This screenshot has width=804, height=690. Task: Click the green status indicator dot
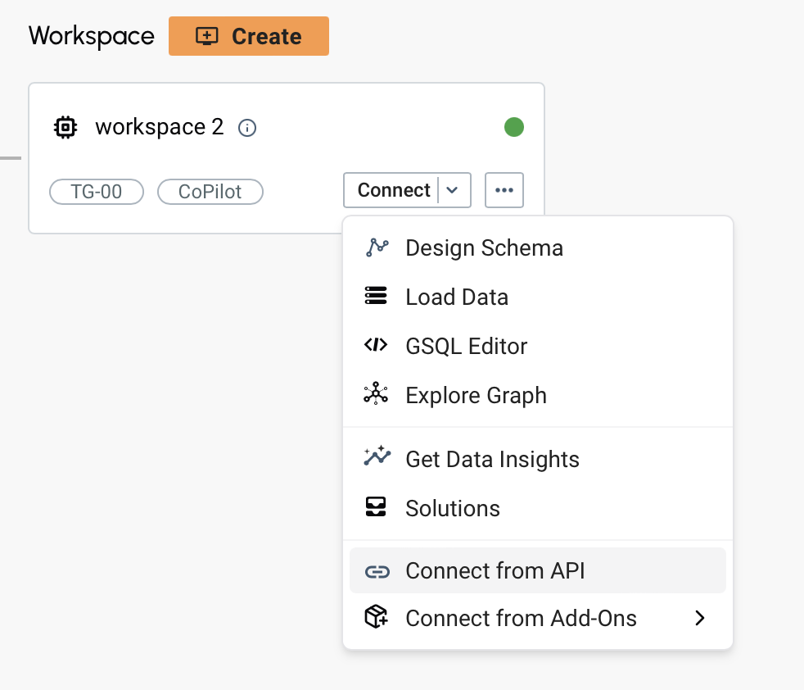point(513,127)
